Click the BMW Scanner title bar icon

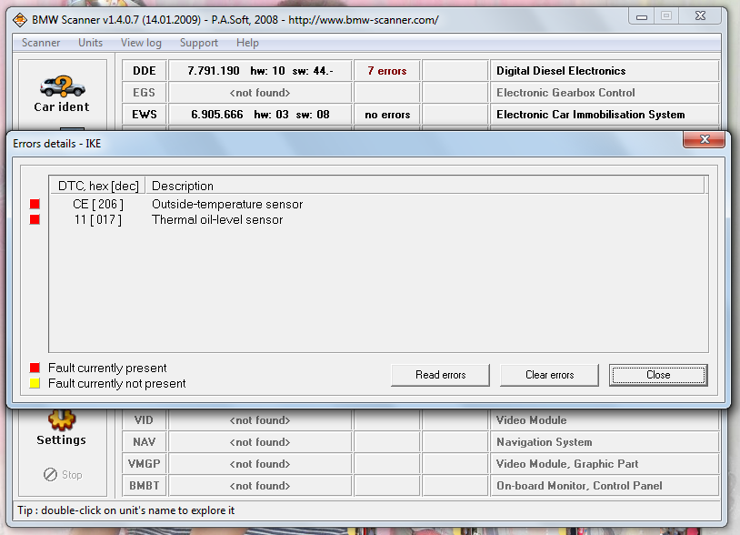click(20, 20)
